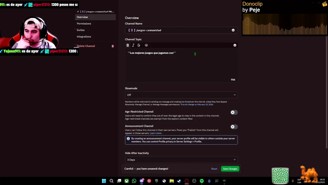Viewport: 328px width, 185px height.
Task: Open clock showing 18:23 in system tray
Action: (320, 181)
